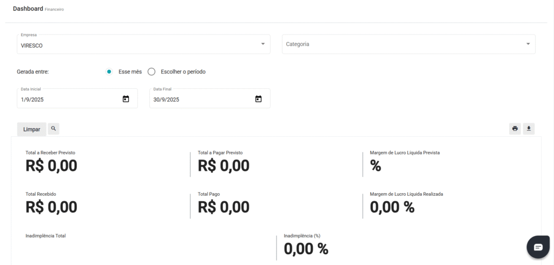Download the dashboard report
Image resolution: width=554 pixels, height=265 pixels.
529,129
